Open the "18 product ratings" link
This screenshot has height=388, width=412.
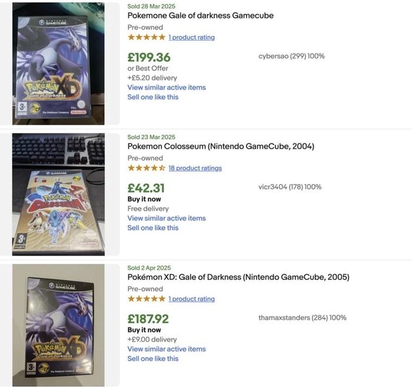[195, 168]
